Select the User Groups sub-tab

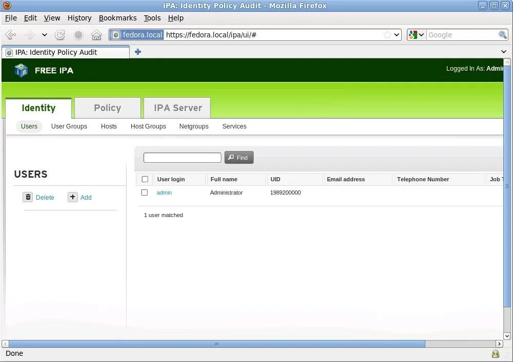coord(69,126)
